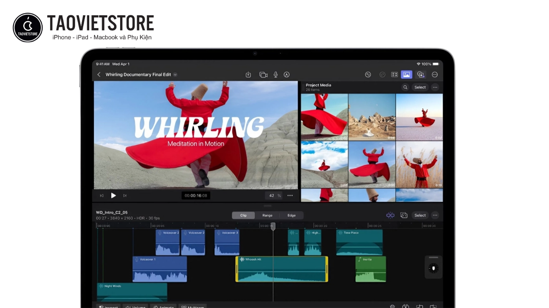Click the 26 Items count label

click(312, 90)
